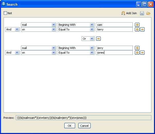155x134 pixels.
Task: Open the Or join operator dropdown
Action: [x=92, y=39]
